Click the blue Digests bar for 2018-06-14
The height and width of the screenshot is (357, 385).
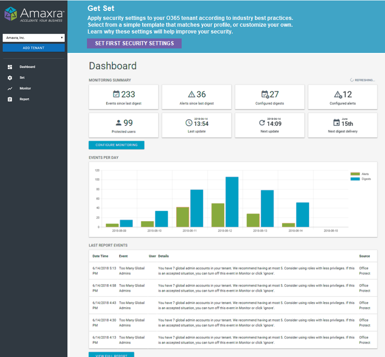(x=303, y=214)
